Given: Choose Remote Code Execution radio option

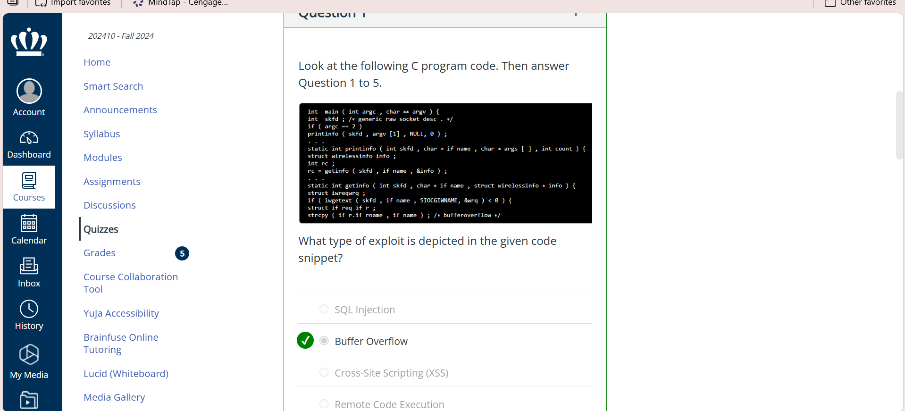Looking at the screenshot, I should tap(324, 404).
